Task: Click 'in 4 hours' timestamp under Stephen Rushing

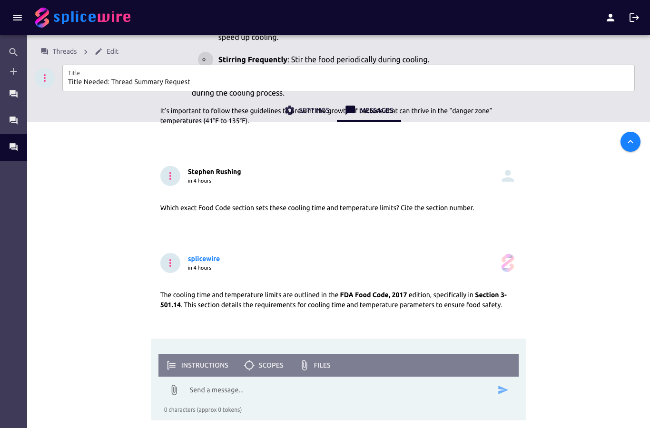Action: (199, 181)
